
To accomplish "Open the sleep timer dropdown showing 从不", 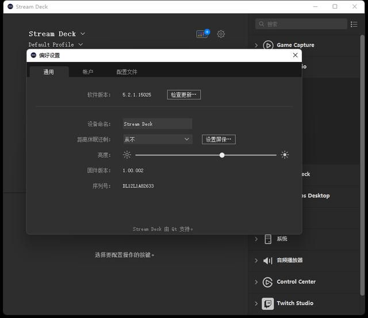I will (x=158, y=139).
